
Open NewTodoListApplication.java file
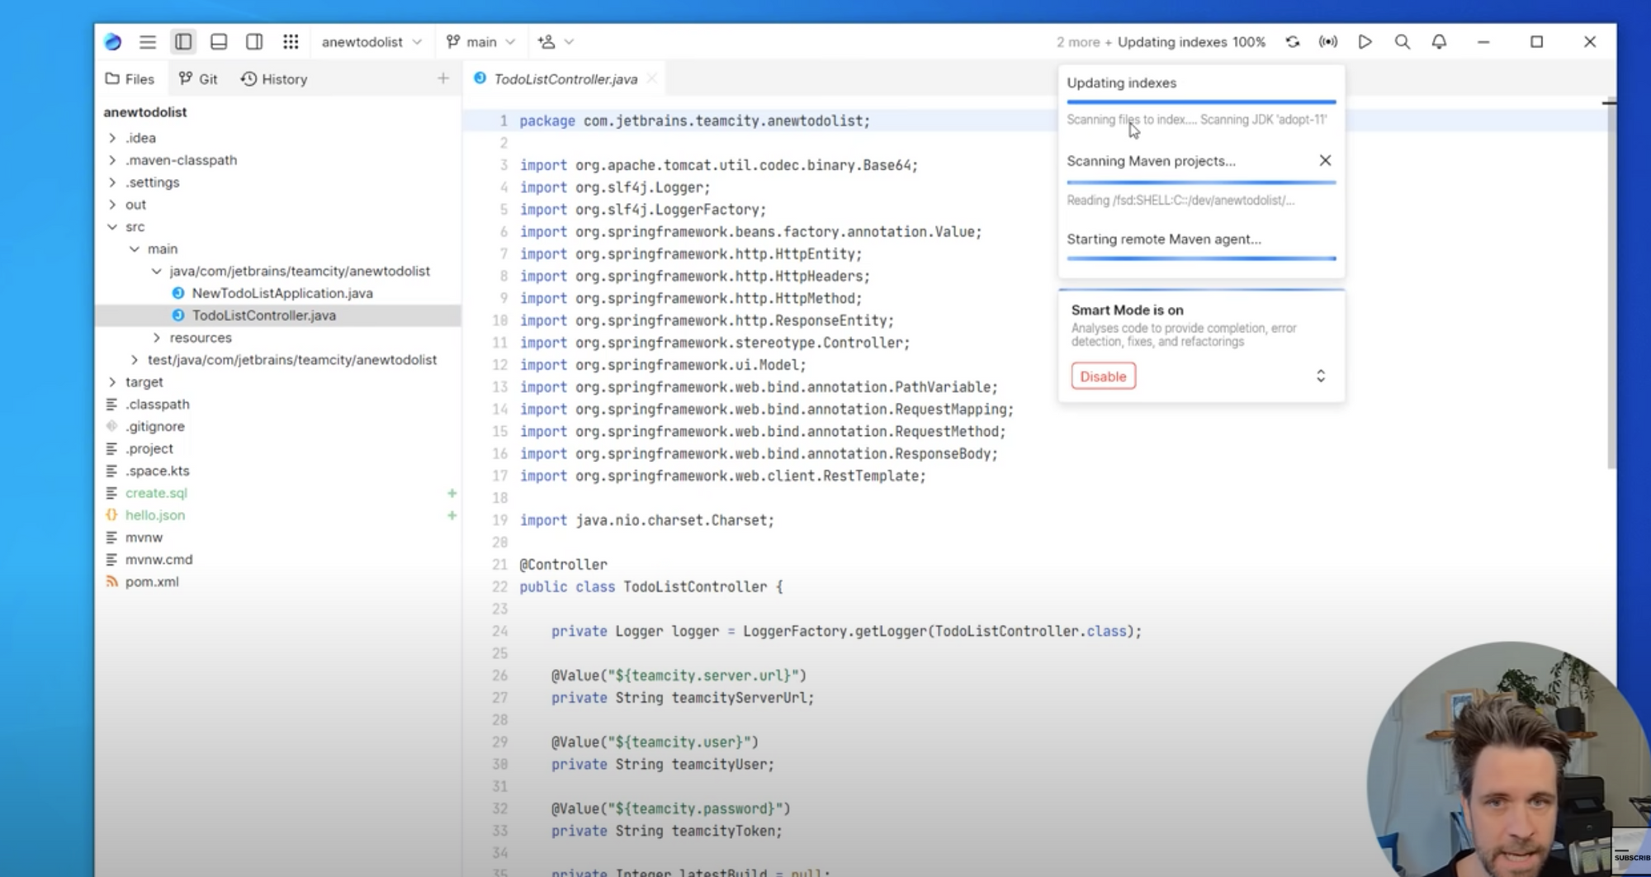pos(282,293)
